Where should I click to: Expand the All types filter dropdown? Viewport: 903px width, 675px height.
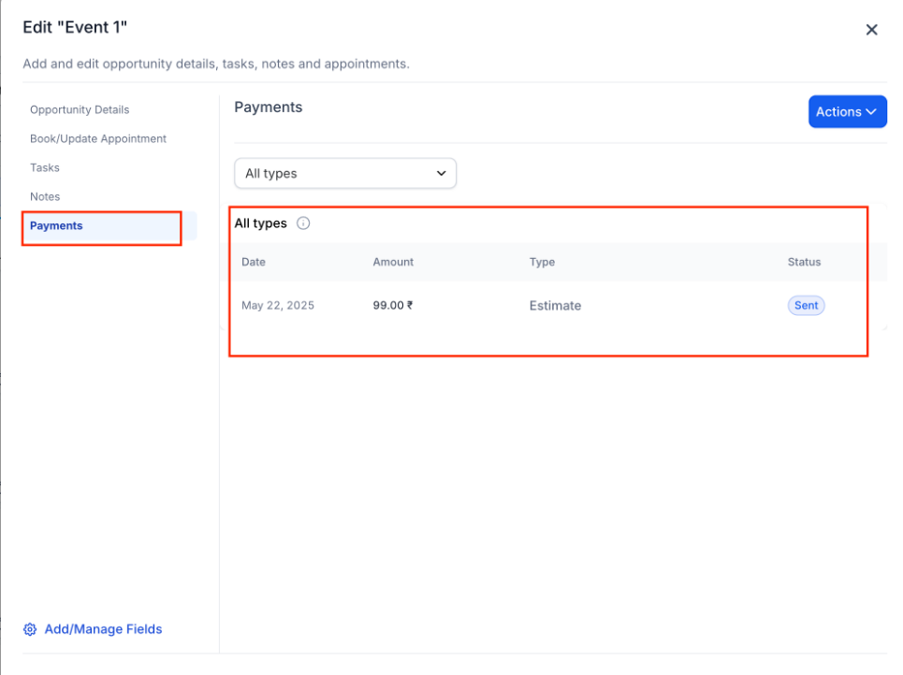point(345,173)
